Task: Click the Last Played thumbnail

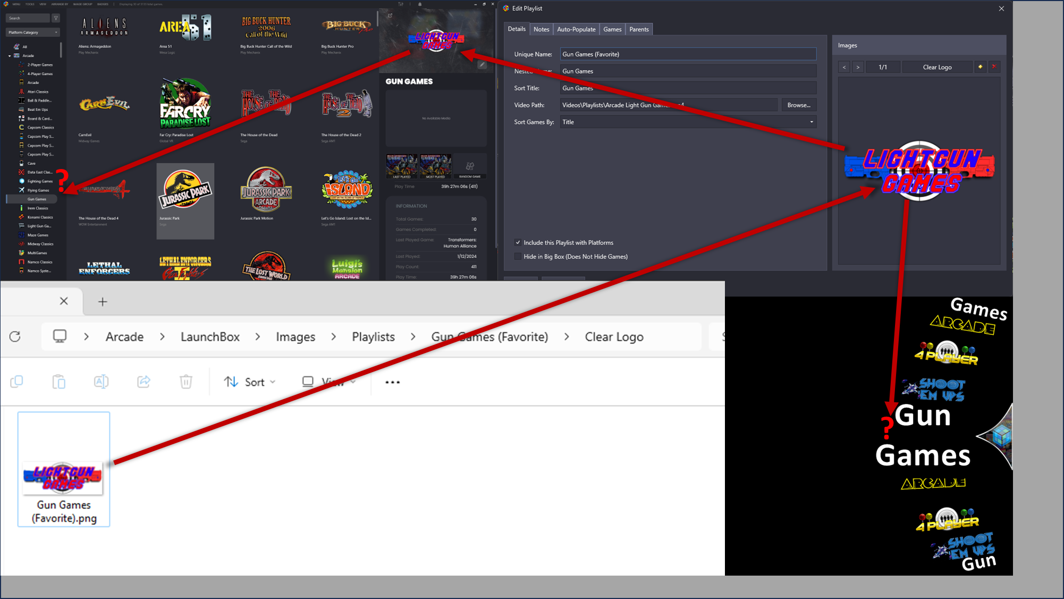Action: pos(402,167)
